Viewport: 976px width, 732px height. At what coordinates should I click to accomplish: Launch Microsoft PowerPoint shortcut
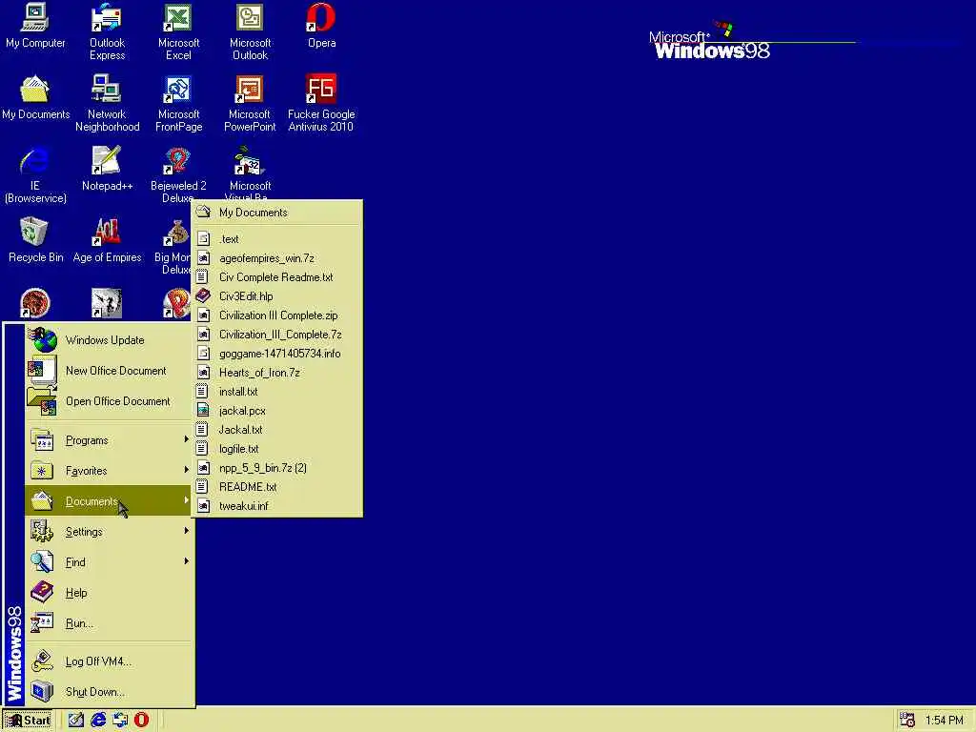tap(250, 103)
